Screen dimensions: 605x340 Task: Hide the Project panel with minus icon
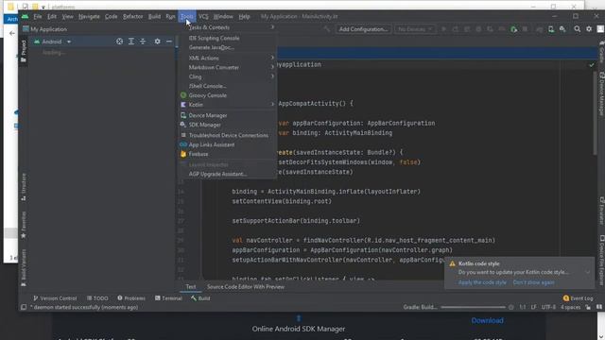[x=169, y=42]
